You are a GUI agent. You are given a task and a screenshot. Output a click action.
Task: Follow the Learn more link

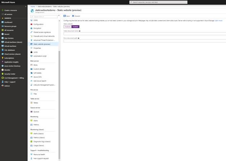219,21
